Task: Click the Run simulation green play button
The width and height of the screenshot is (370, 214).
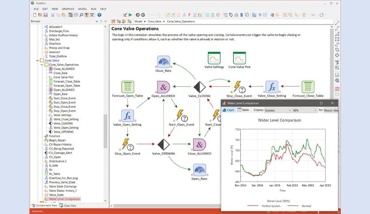Action: [130, 15]
